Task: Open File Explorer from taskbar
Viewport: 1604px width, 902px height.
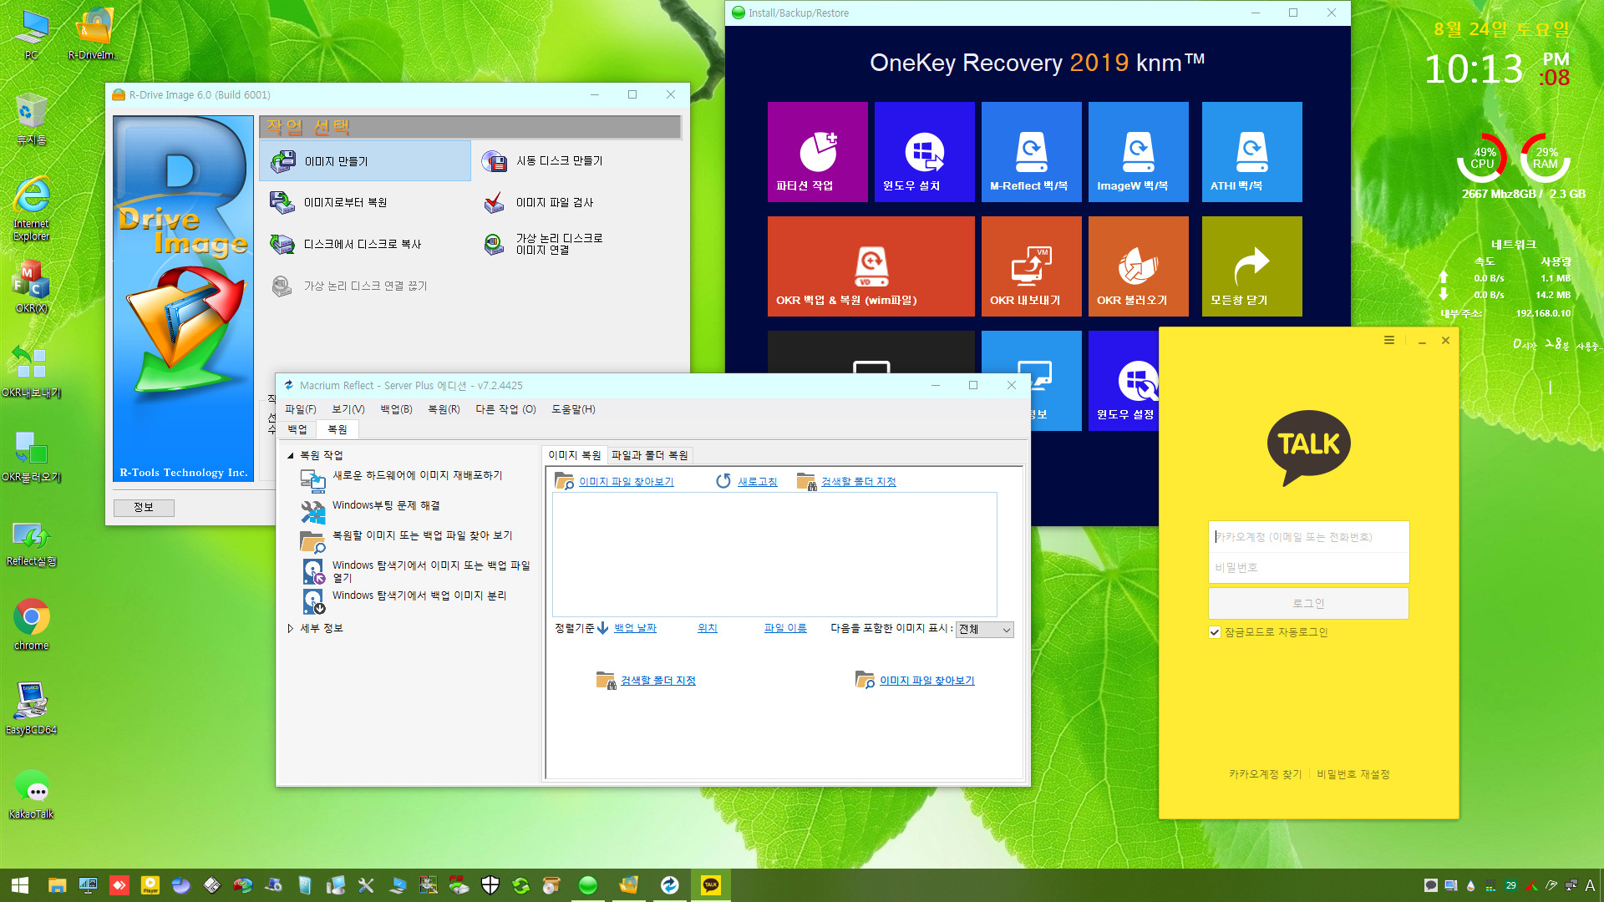Action: click(x=57, y=885)
